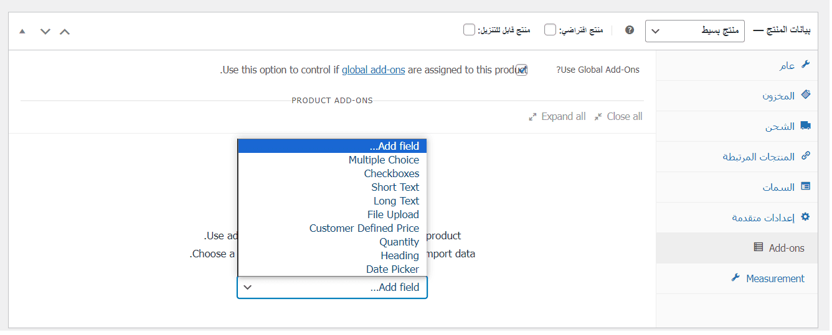Enable the virtual product checkbox
832x335 pixels.
(x=551, y=30)
